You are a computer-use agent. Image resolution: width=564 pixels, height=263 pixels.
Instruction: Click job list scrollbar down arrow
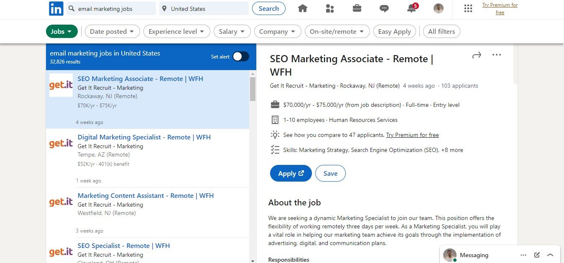pyautogui.click(x=253, y=260)
